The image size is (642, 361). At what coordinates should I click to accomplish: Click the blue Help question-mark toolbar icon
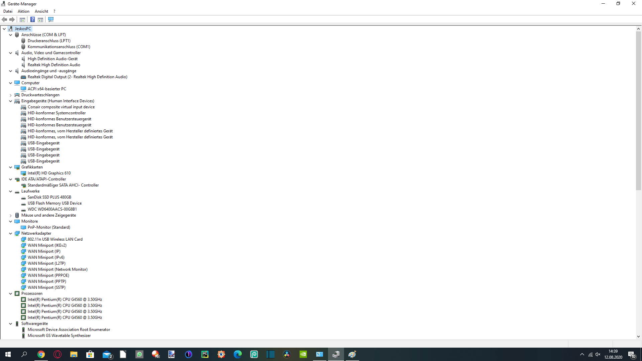(x=32, y=19)
